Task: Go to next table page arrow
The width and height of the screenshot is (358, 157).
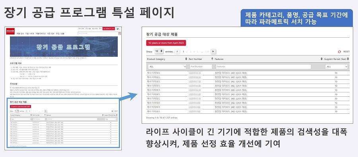Action: pos(213,52)
